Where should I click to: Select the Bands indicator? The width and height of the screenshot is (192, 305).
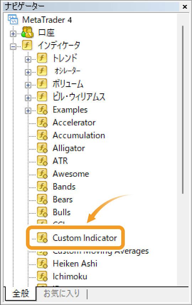coord(64,187)
